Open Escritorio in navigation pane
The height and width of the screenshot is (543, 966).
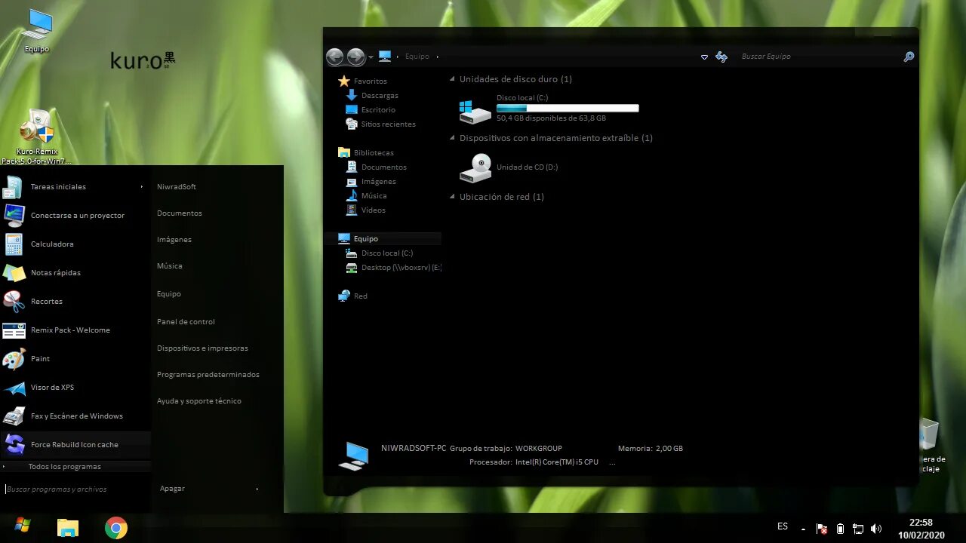378,109
